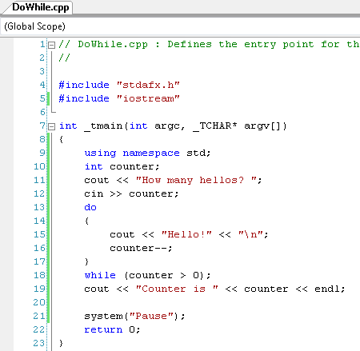Collapse the comment block at line 1
Screen dimensions: 360x351
[52, 45]
